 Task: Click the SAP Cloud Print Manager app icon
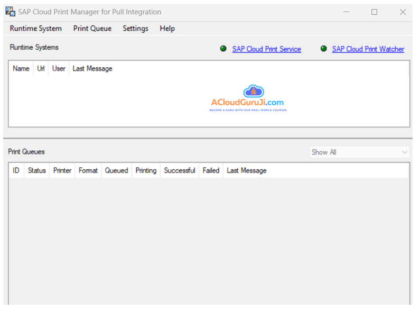(10, 12)
